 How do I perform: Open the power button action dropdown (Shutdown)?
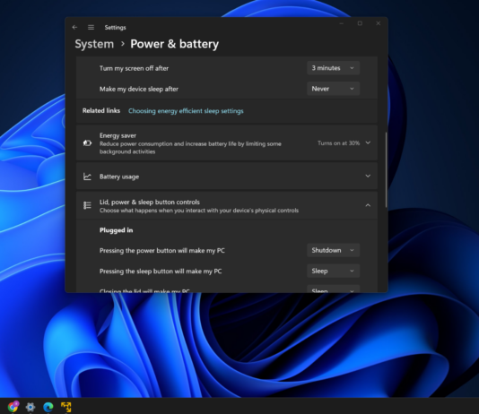[333, 251]
